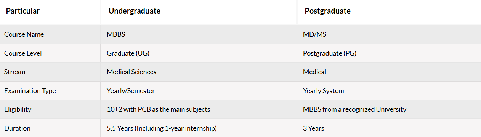Click the Graduate (UG) cell
Screen dimensions: 481x137
128,53
